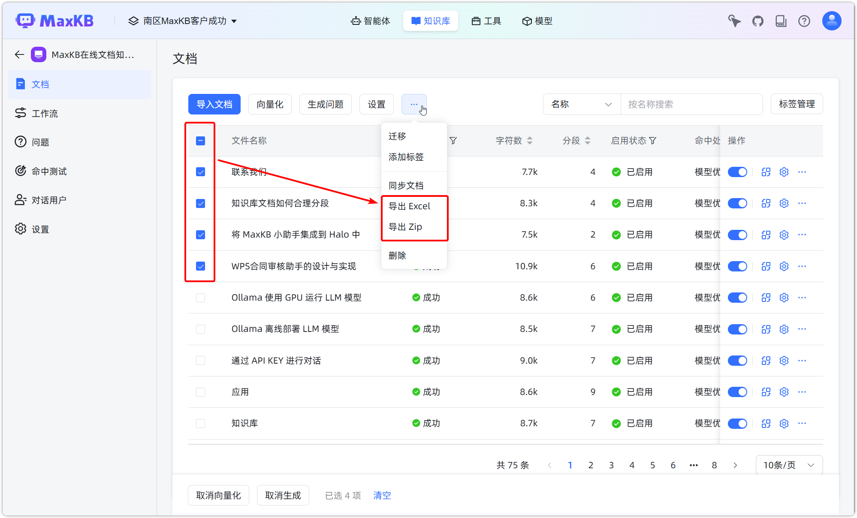This screenshot has width=857, height=518.
Task: Select 导出 Excel from the context menu
Action: pos(409,206)
